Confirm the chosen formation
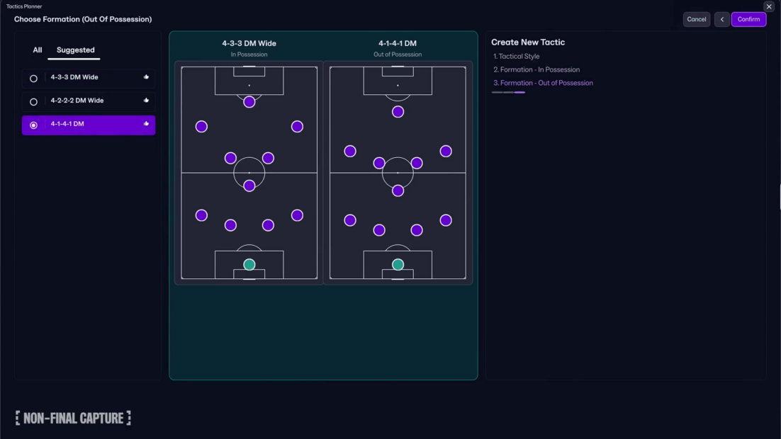Screen dimensions: 781x439 click(749, 19)
